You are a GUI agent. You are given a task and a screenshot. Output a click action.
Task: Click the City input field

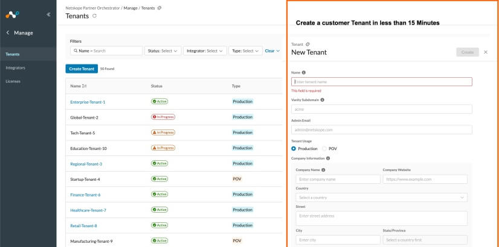[x=338, y=240]
